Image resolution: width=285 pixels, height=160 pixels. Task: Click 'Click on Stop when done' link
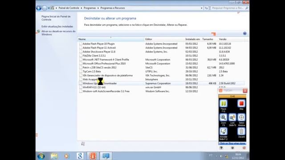coord(232,144)
